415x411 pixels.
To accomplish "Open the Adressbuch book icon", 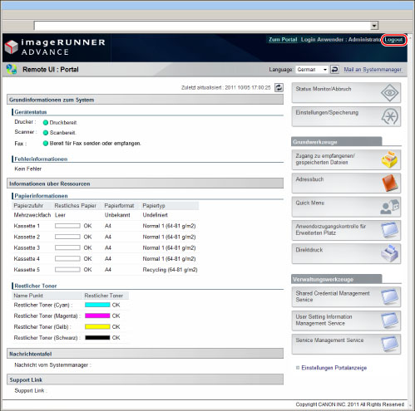I will point(389,183).
